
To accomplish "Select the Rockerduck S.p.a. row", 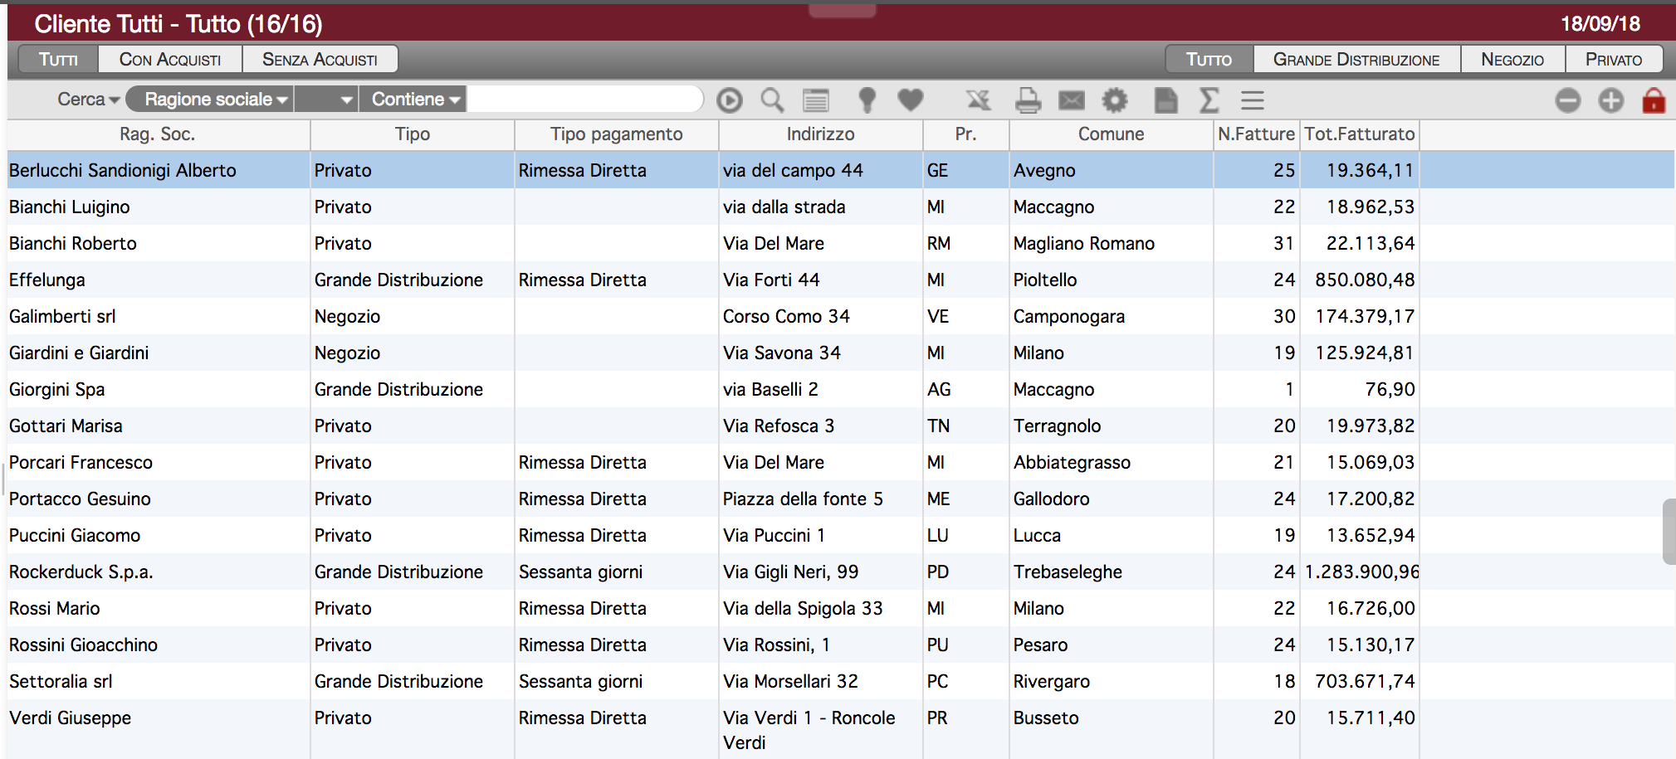I will point(841,572).
